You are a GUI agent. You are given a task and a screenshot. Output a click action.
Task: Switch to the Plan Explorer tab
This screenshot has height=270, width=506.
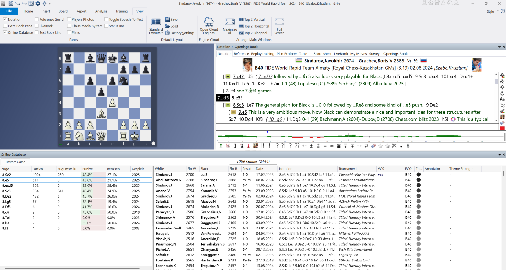(x=287, y=54)
